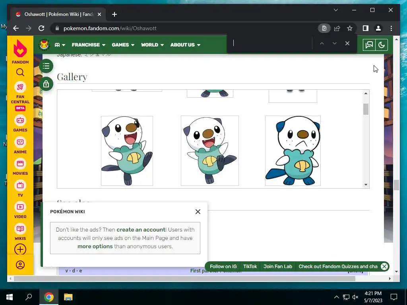Viewport: 407px width, 305px height.
Task: Go back with browser back arrow
Action: 16,28
